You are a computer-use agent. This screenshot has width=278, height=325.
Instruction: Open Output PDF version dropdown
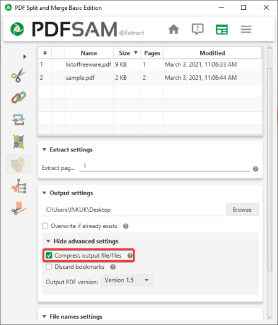(x=127, y=280)
